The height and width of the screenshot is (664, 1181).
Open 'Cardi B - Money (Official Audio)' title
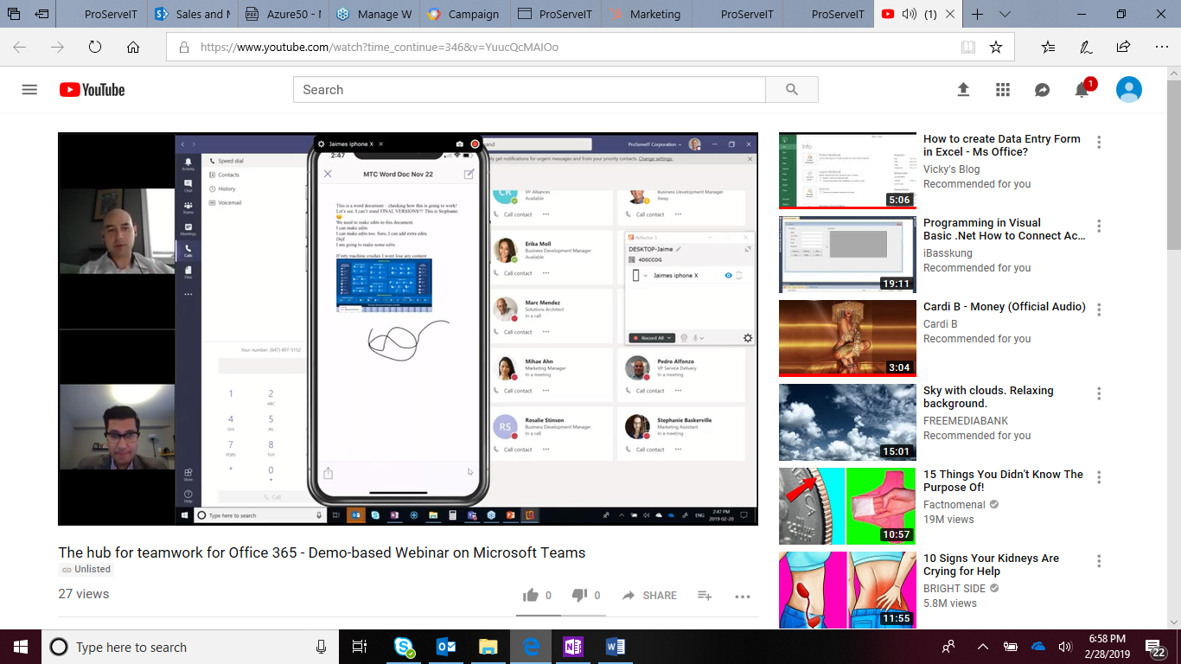click(1005, 307)
